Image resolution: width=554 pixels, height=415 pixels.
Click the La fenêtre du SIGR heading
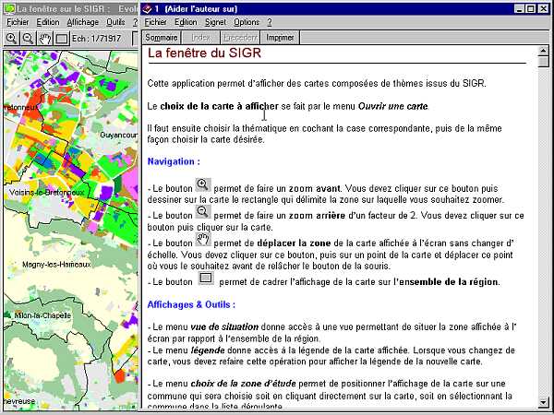204,53
